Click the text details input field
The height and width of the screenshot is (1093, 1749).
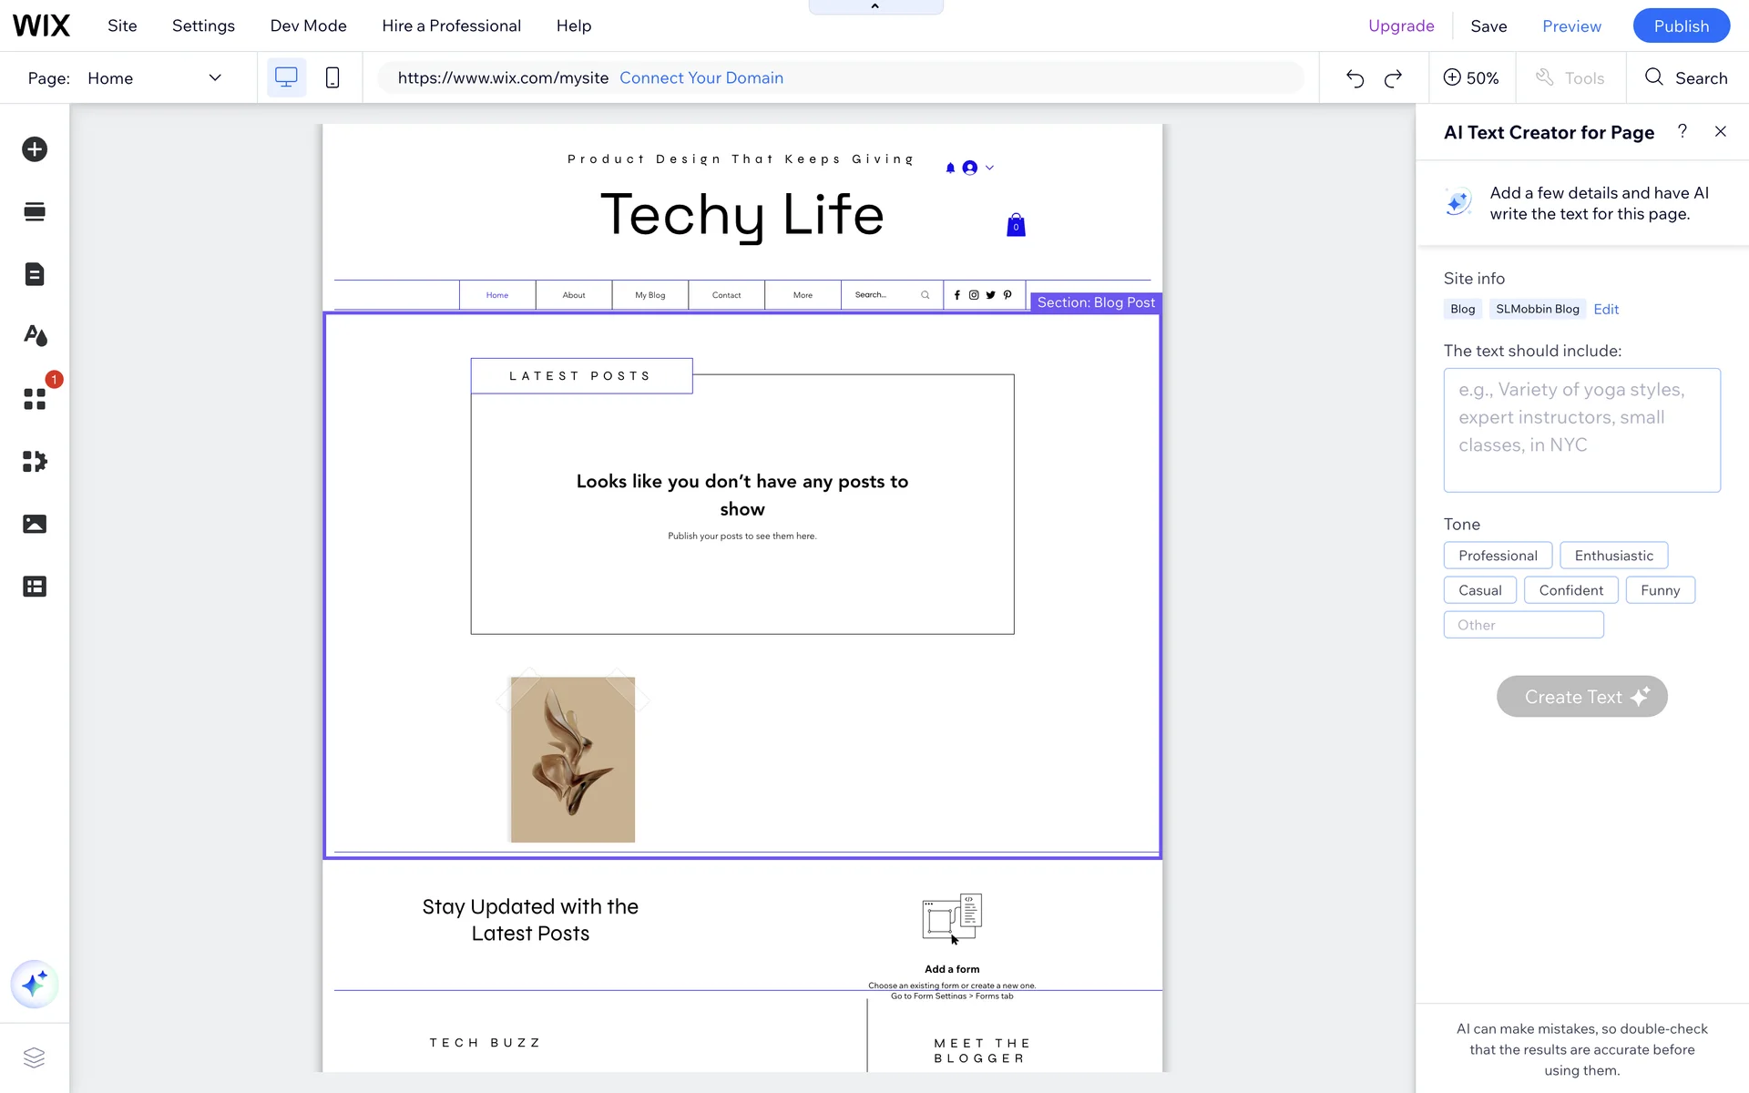pyautogui.click(x=1581, y=430)
